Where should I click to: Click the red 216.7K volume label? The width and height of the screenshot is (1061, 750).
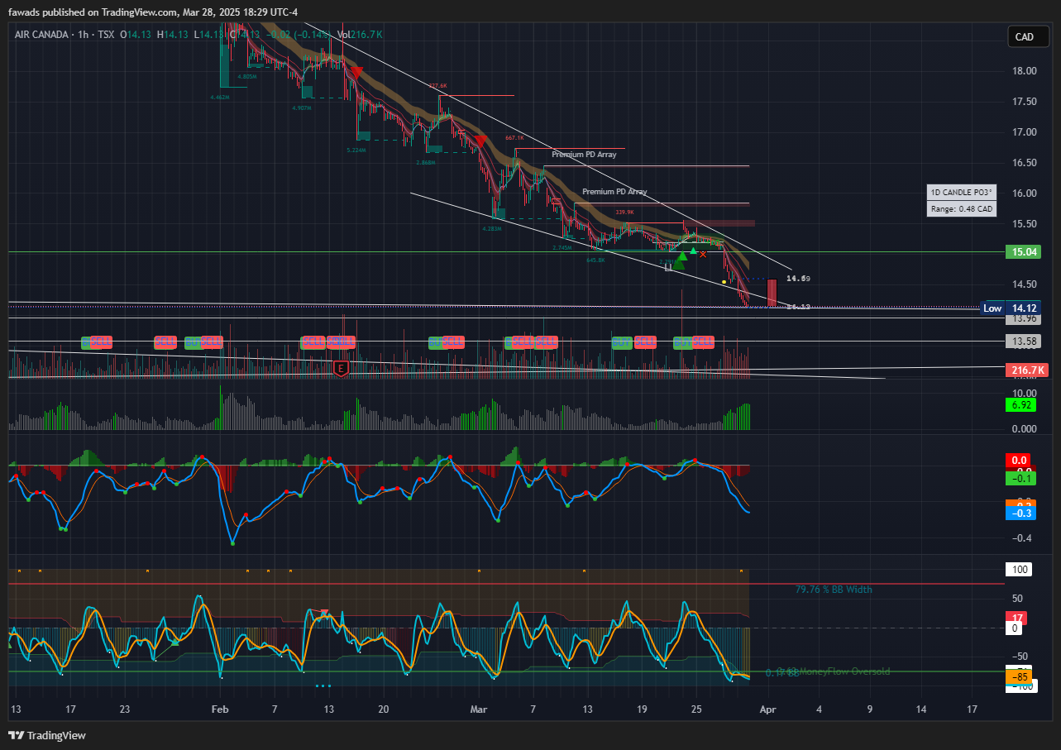click(x=1026, y=370)
